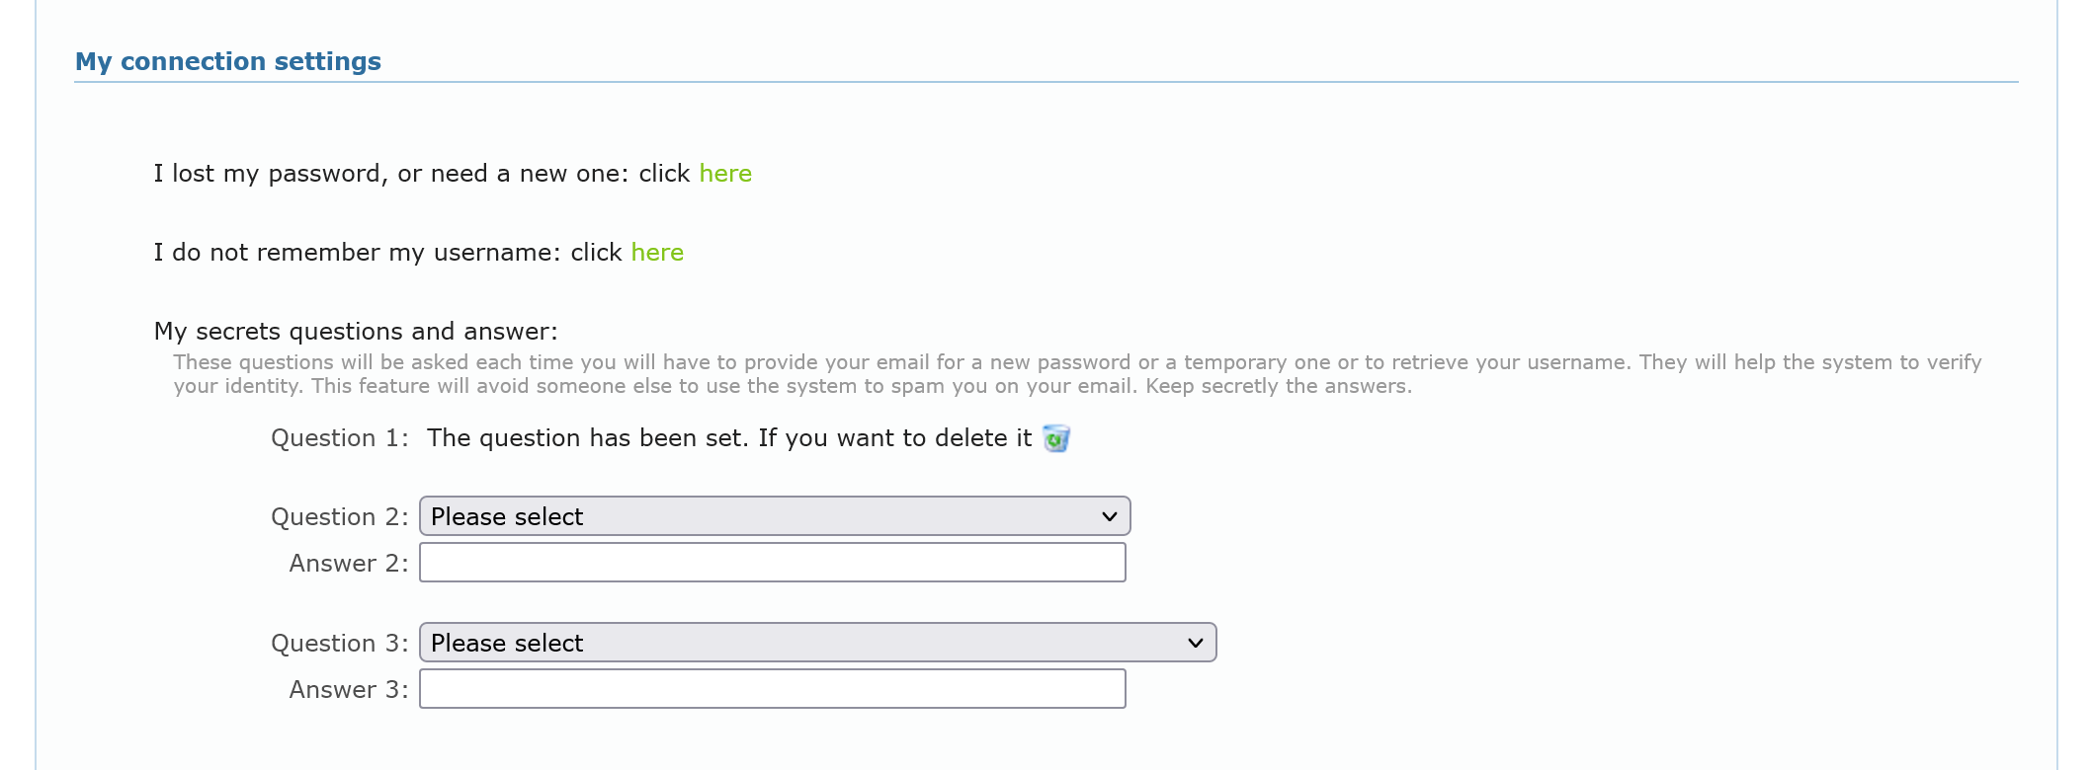The height and width of the screenshot is (770, 2091).
Task: Click the 'Question 1:' label
Action: [x=339, y=438]
